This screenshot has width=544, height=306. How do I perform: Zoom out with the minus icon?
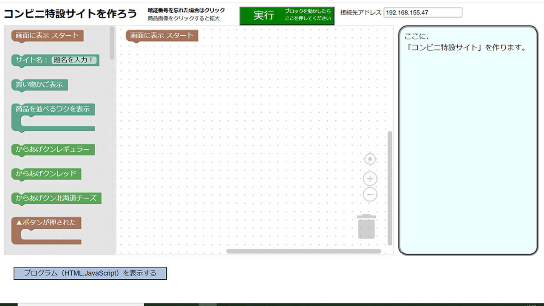pos(370,195)
